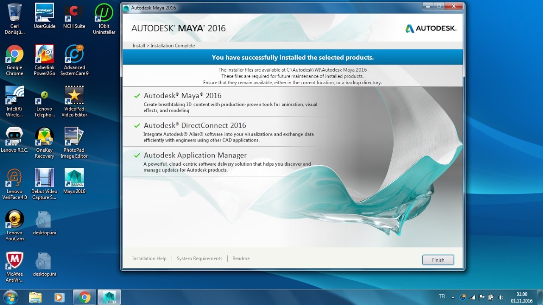Show hidden tray icons arrow

453,297
